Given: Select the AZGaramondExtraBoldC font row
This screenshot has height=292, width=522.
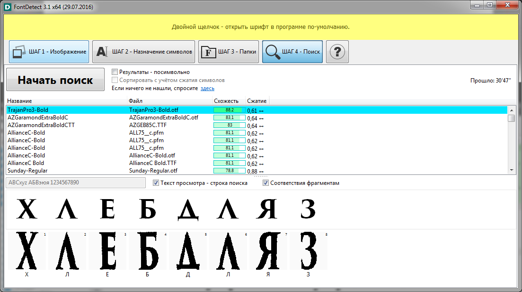Looking at the screenshot, I should point(257,118).
